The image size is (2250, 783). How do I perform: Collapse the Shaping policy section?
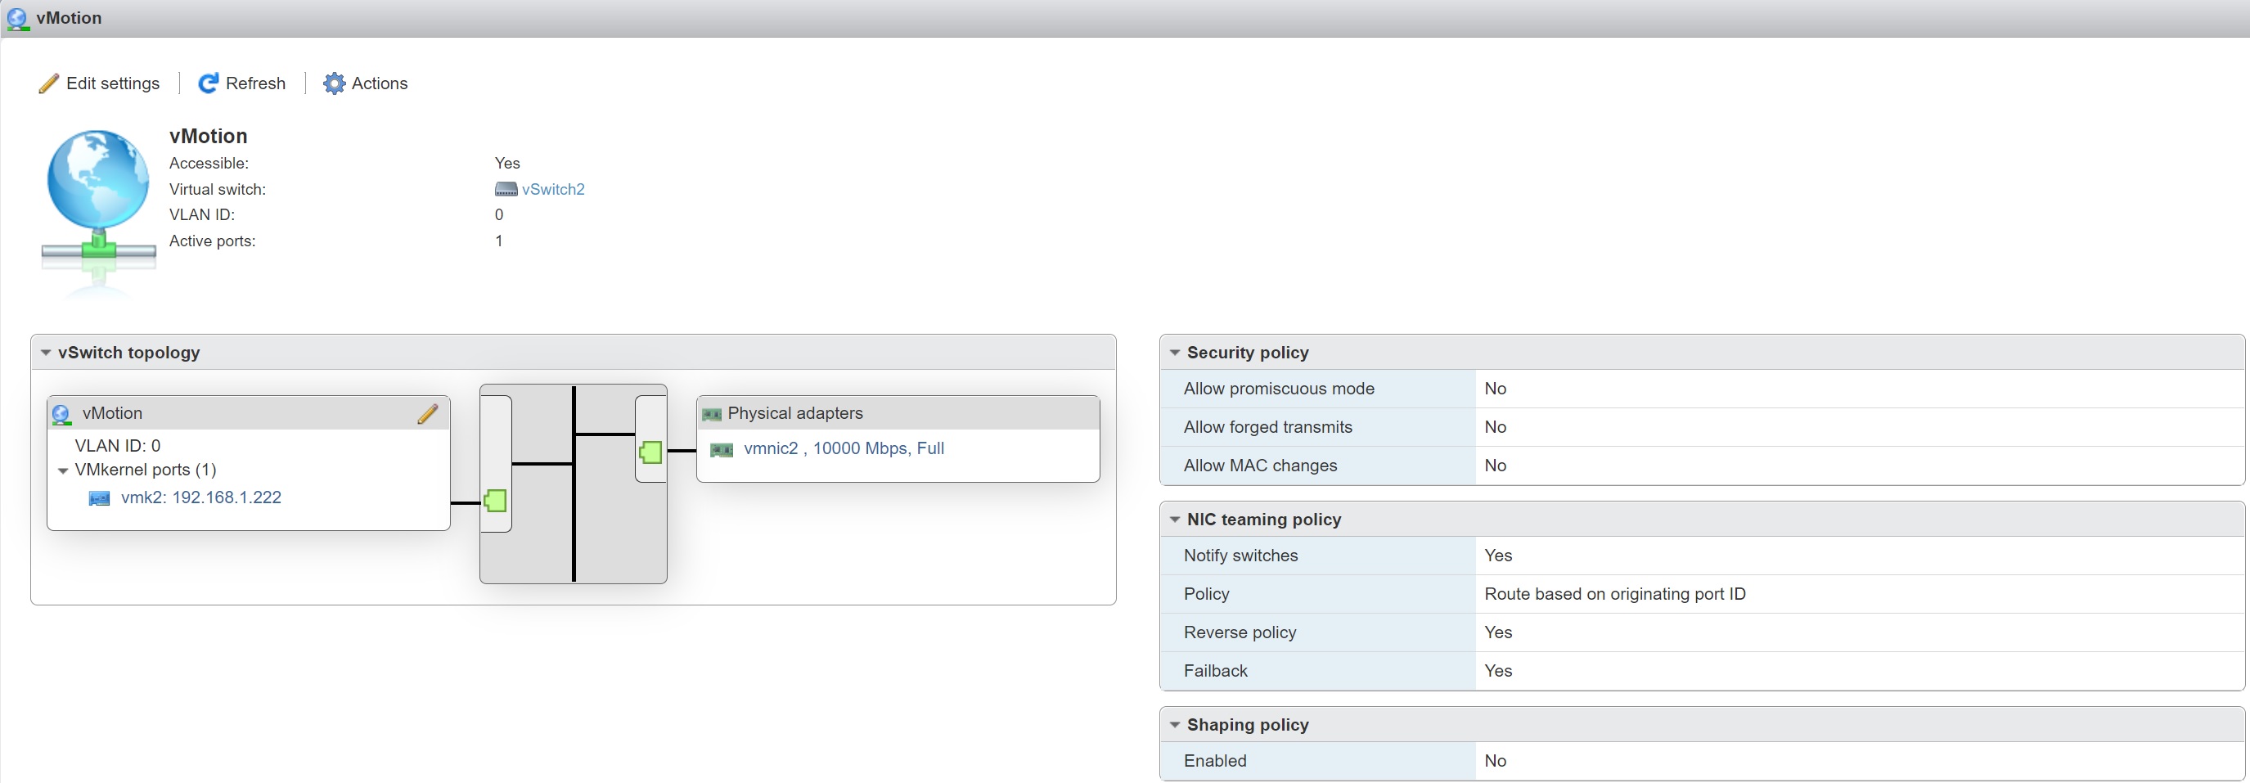[1175, 726]
